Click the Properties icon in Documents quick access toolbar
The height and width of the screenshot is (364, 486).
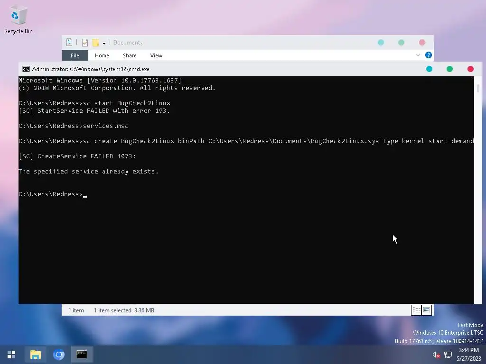coord(69,42)
